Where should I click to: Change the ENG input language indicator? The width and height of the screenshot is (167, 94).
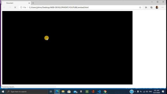pos(150,92)
